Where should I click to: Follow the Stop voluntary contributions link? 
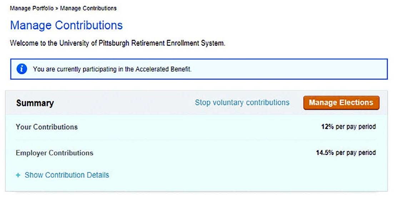pyautogui.click(x=242, y=103)
